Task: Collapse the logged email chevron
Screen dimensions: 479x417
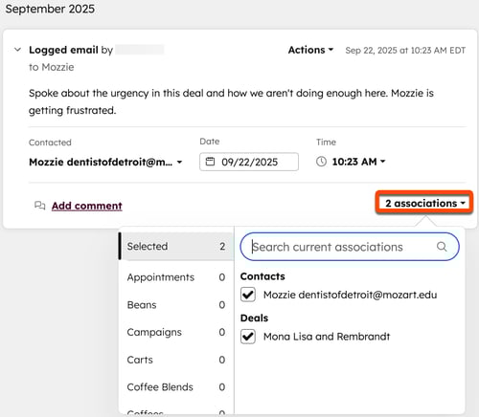Action: [18, 50]
